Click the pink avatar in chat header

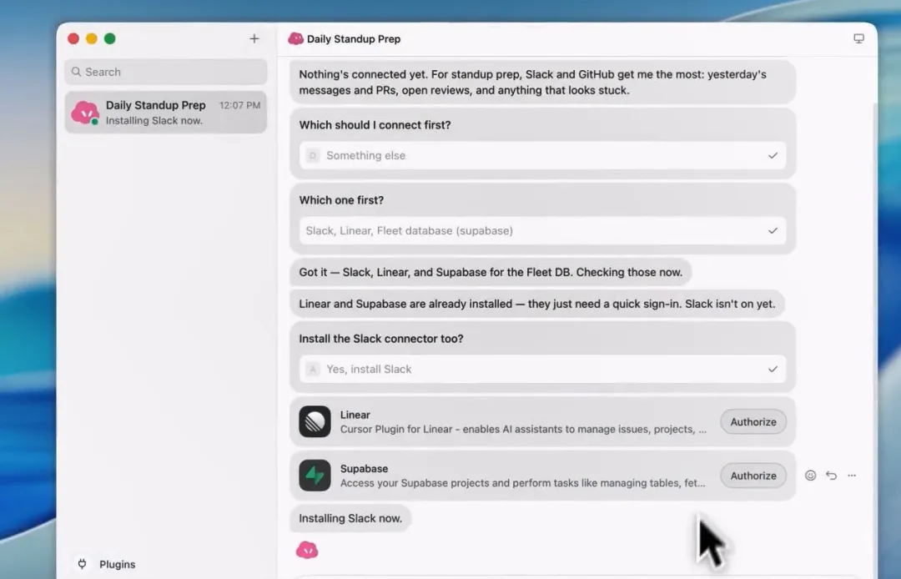click(x=295, y=38)
